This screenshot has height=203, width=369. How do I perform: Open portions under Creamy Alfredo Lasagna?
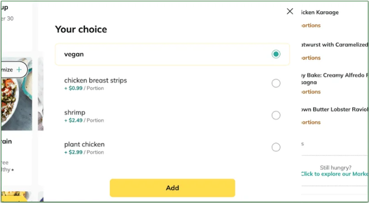[x=311, y=92]
